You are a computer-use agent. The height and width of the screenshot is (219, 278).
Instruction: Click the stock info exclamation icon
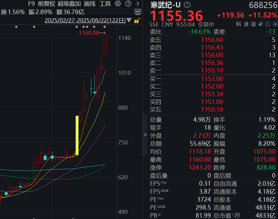point(187,5)
